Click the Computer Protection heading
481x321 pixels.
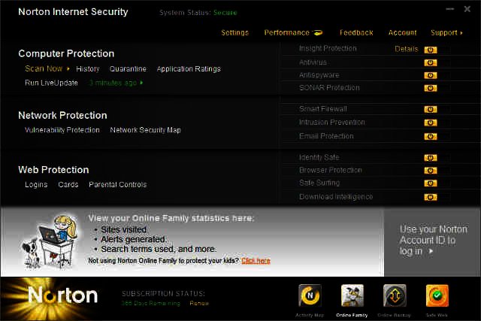[66, 53]
